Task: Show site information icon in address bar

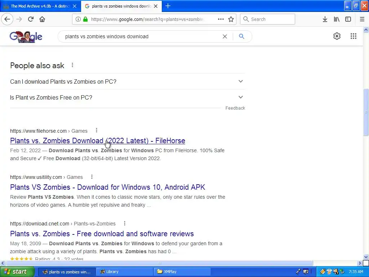Action: point(78,19)
